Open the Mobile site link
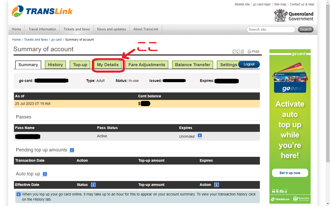The width and height of the screenshot is (330, 206). coord(242,4)
